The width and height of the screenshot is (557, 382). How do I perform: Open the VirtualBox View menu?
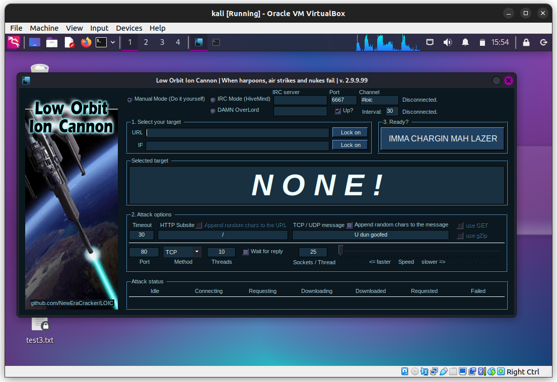[x=74, y=28]
